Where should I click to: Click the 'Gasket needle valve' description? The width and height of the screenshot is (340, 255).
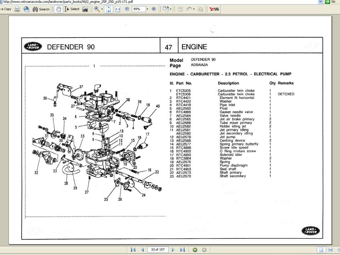(x=236, y=112)
